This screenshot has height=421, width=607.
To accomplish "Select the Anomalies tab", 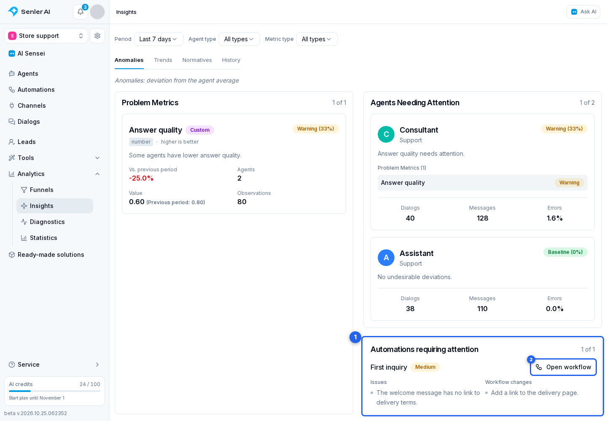I will click(129, 60).
